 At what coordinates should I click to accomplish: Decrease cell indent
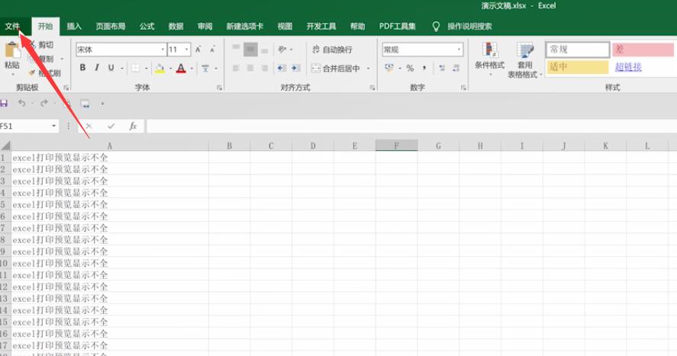coord(282,68)
